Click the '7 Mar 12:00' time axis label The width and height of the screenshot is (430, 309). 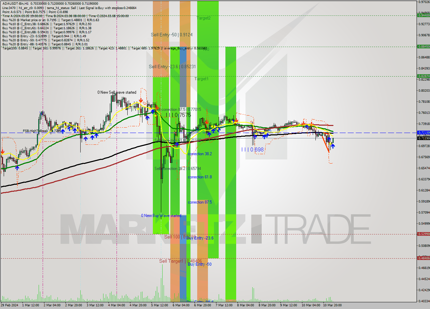[x=224, y=305]
